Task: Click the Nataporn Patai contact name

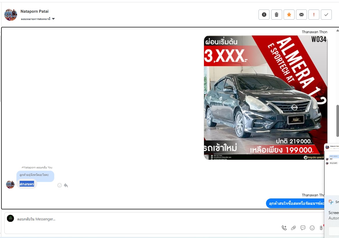Action: (34, 11)
